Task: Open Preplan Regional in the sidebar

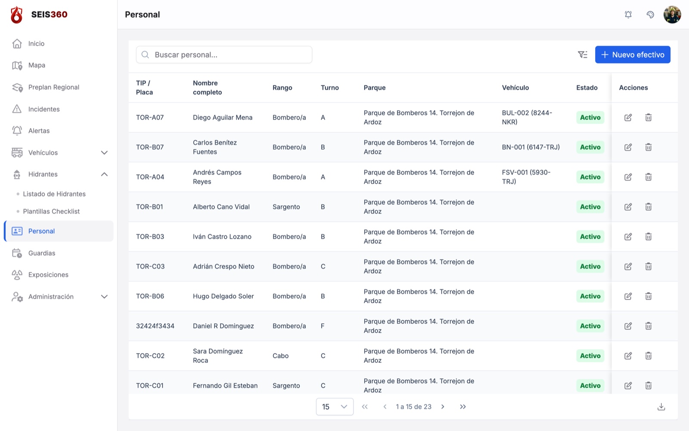Action: pos(59,87)
